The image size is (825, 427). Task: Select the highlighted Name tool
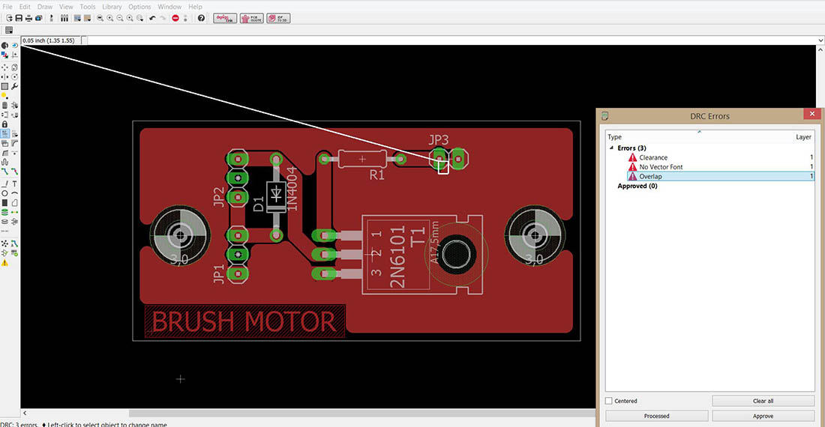point(4,133)
